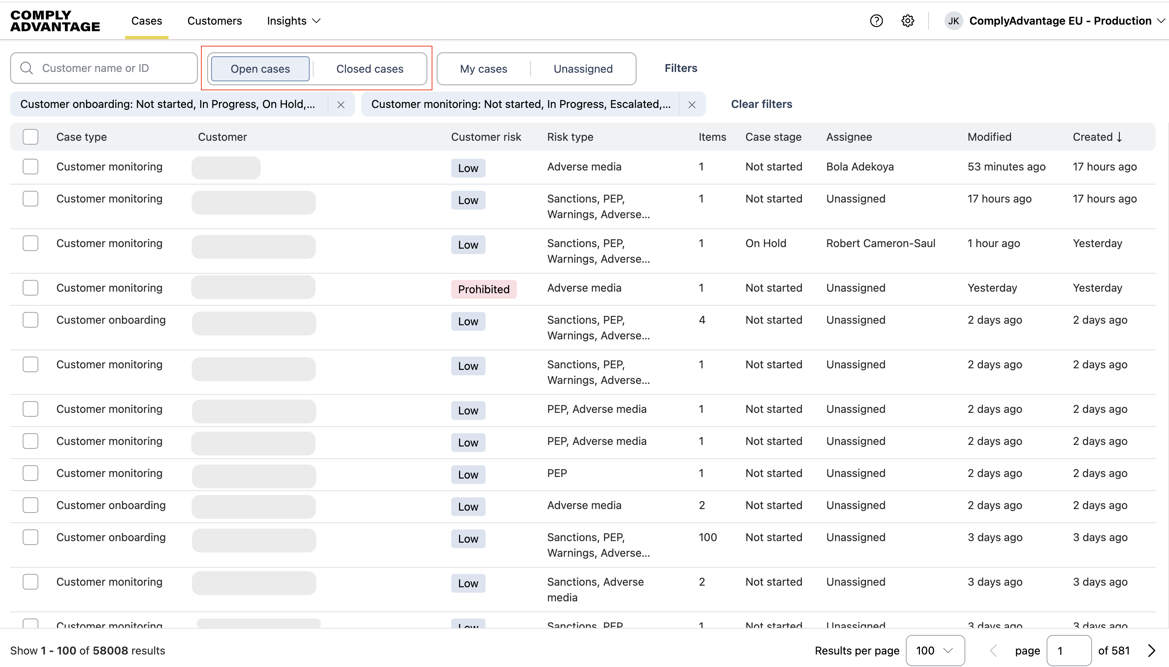Toggle the select-all header checkbox

point(30,137)
